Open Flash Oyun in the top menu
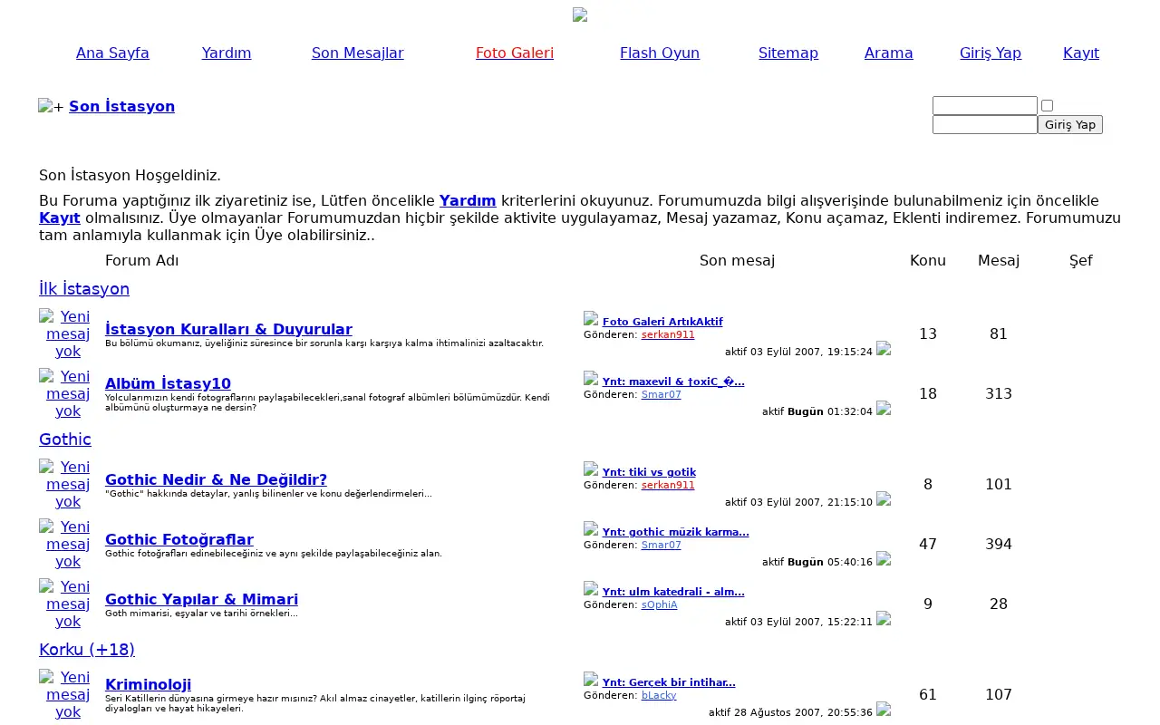 pyautogui.click(x=660, y=53)
